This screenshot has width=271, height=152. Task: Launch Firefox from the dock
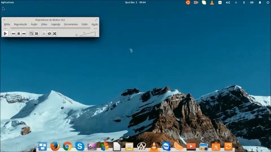[55, 147]
